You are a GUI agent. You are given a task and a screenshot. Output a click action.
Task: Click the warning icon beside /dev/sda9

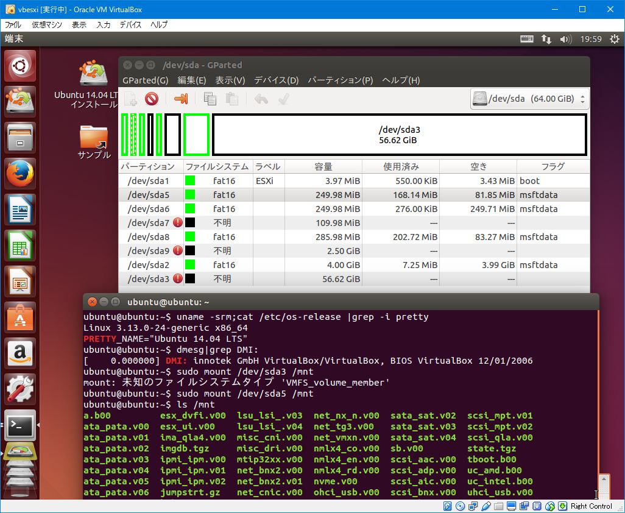(x=178, y=250)
